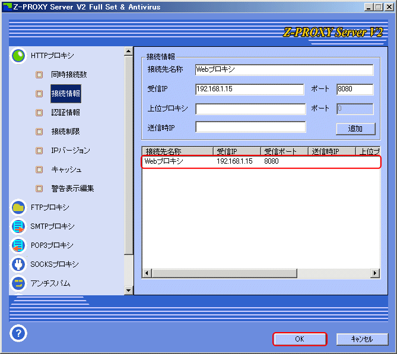Click the 8080 cell in the list

(x=271, y=161)
